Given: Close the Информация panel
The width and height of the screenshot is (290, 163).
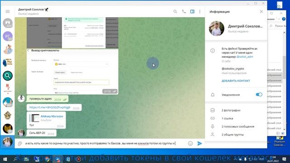Looking at the screenshot, I should point(261,11).
